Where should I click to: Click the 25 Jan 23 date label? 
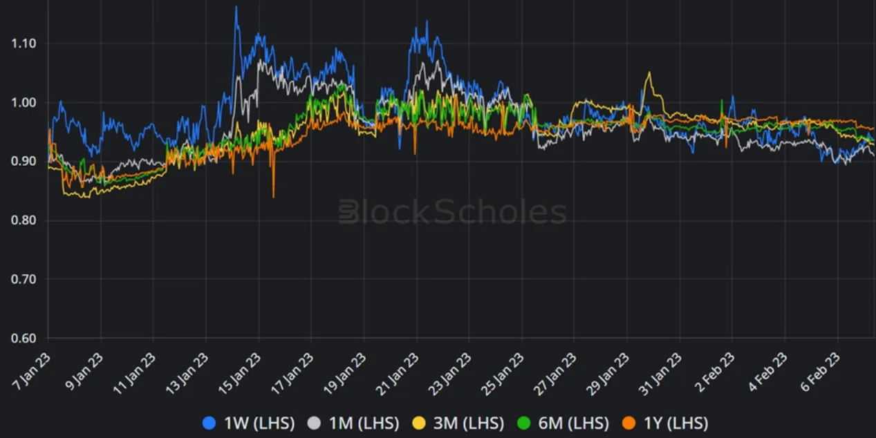coord(503,374)
